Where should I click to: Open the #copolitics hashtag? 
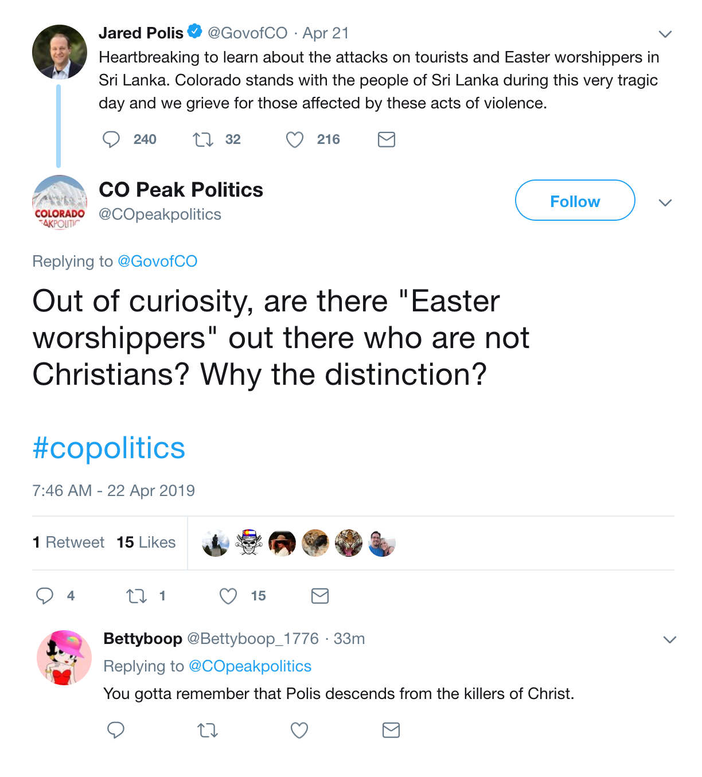[109, 448]
